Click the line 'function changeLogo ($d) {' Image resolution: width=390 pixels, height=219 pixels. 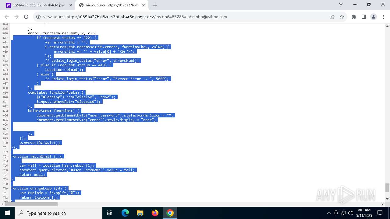[x=39, y=188]
